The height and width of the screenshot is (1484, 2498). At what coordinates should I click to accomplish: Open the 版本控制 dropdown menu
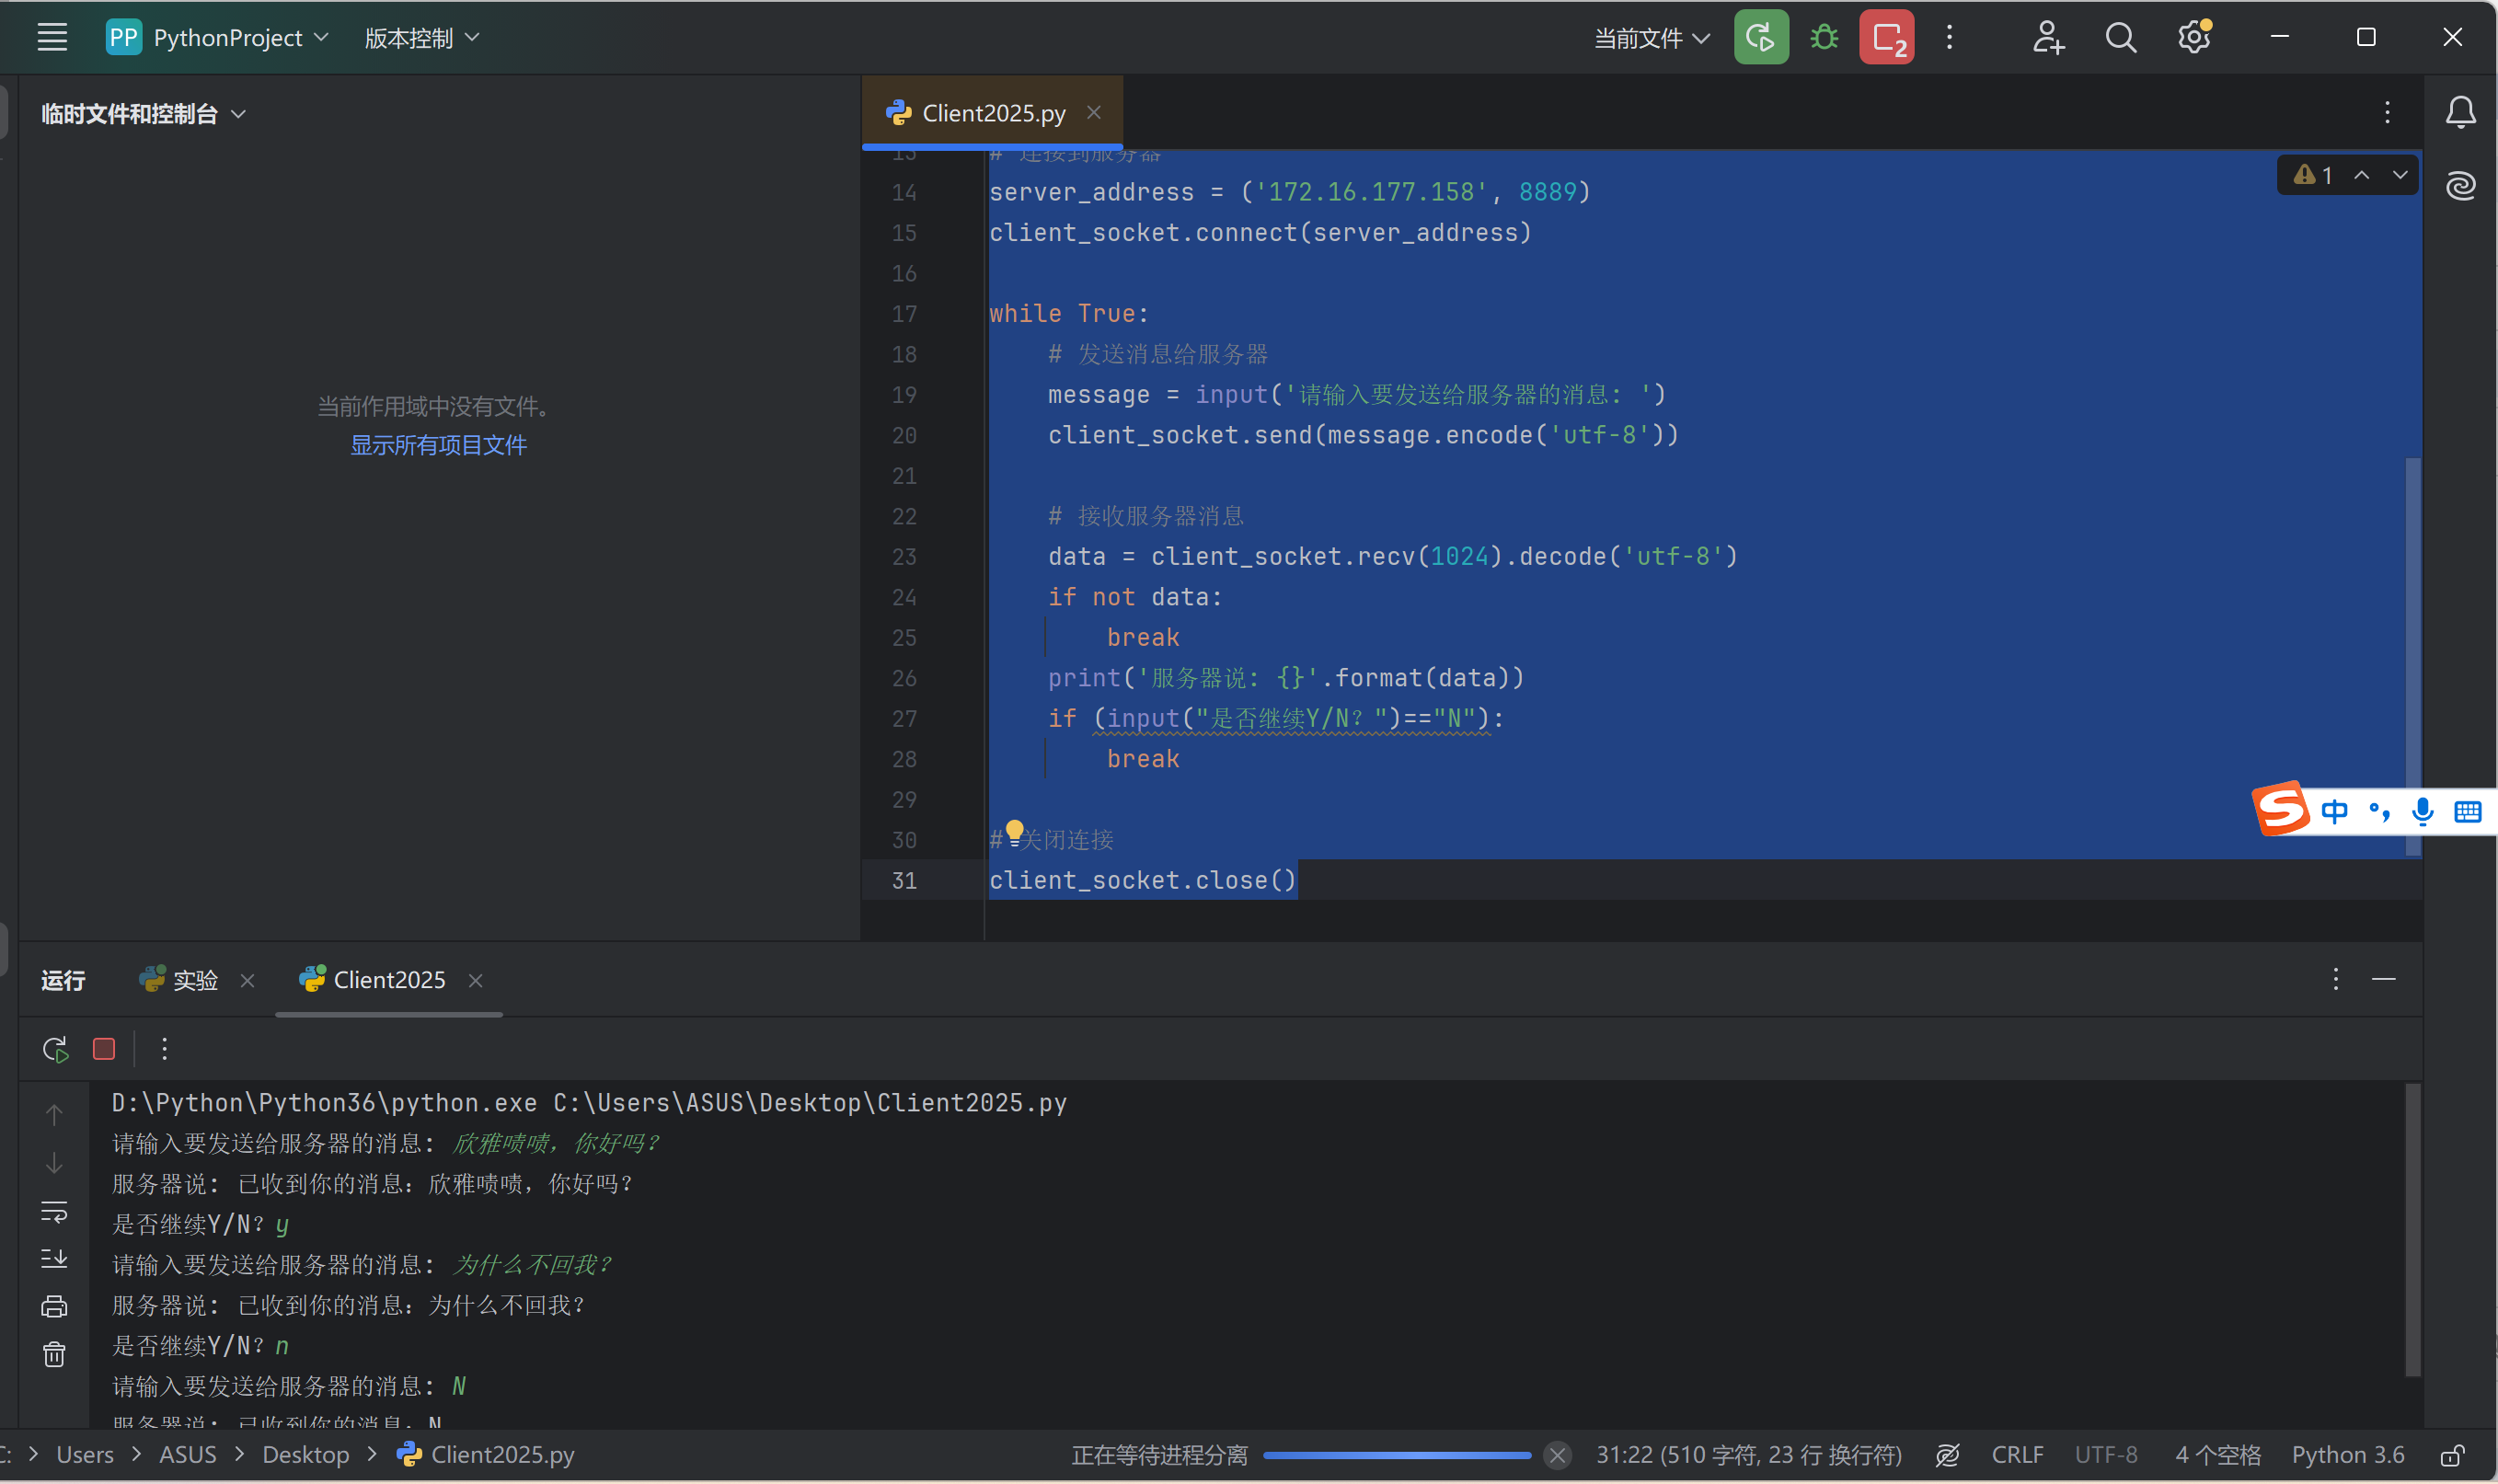[421, 38]
